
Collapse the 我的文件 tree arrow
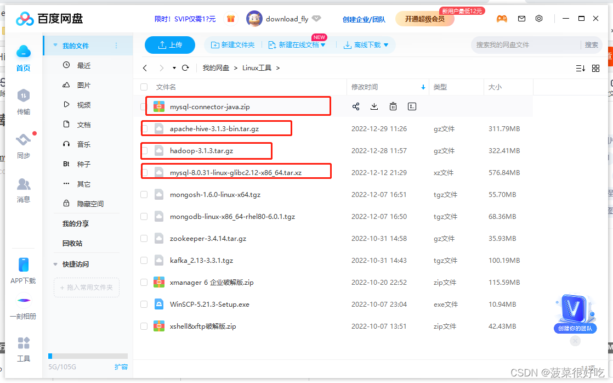tap(55, 46)
